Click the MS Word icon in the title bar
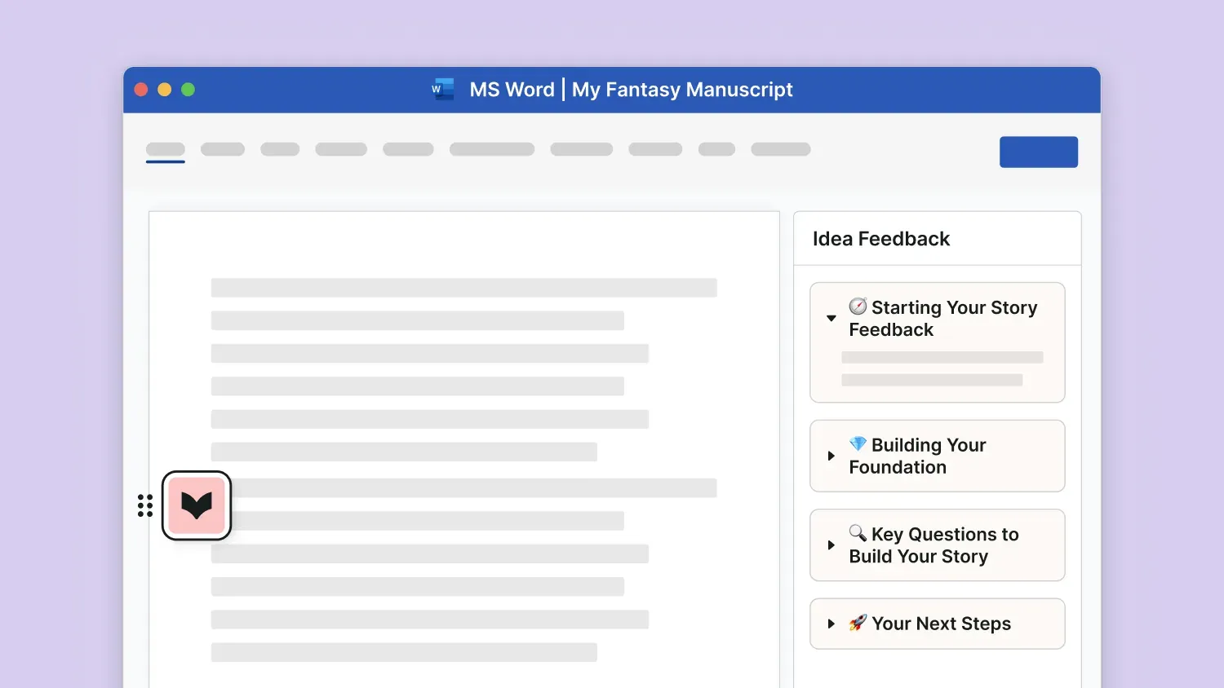This screenshot has height=688, width=1224. point(443,90)
